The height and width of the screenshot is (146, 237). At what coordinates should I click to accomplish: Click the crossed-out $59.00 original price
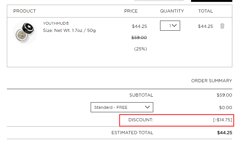(139, 38)
